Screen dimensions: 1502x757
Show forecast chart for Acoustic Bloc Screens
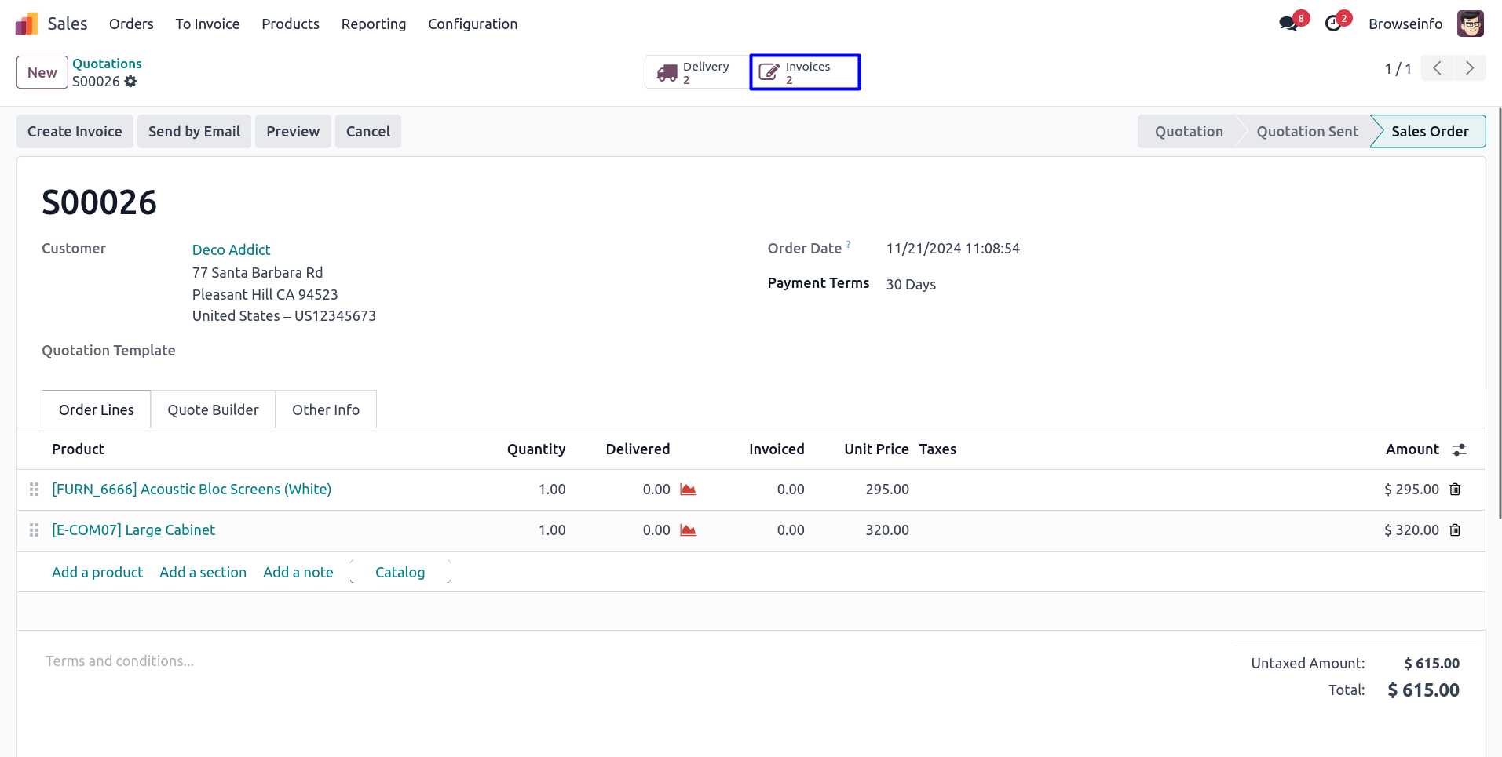click(x=689, y=490)
